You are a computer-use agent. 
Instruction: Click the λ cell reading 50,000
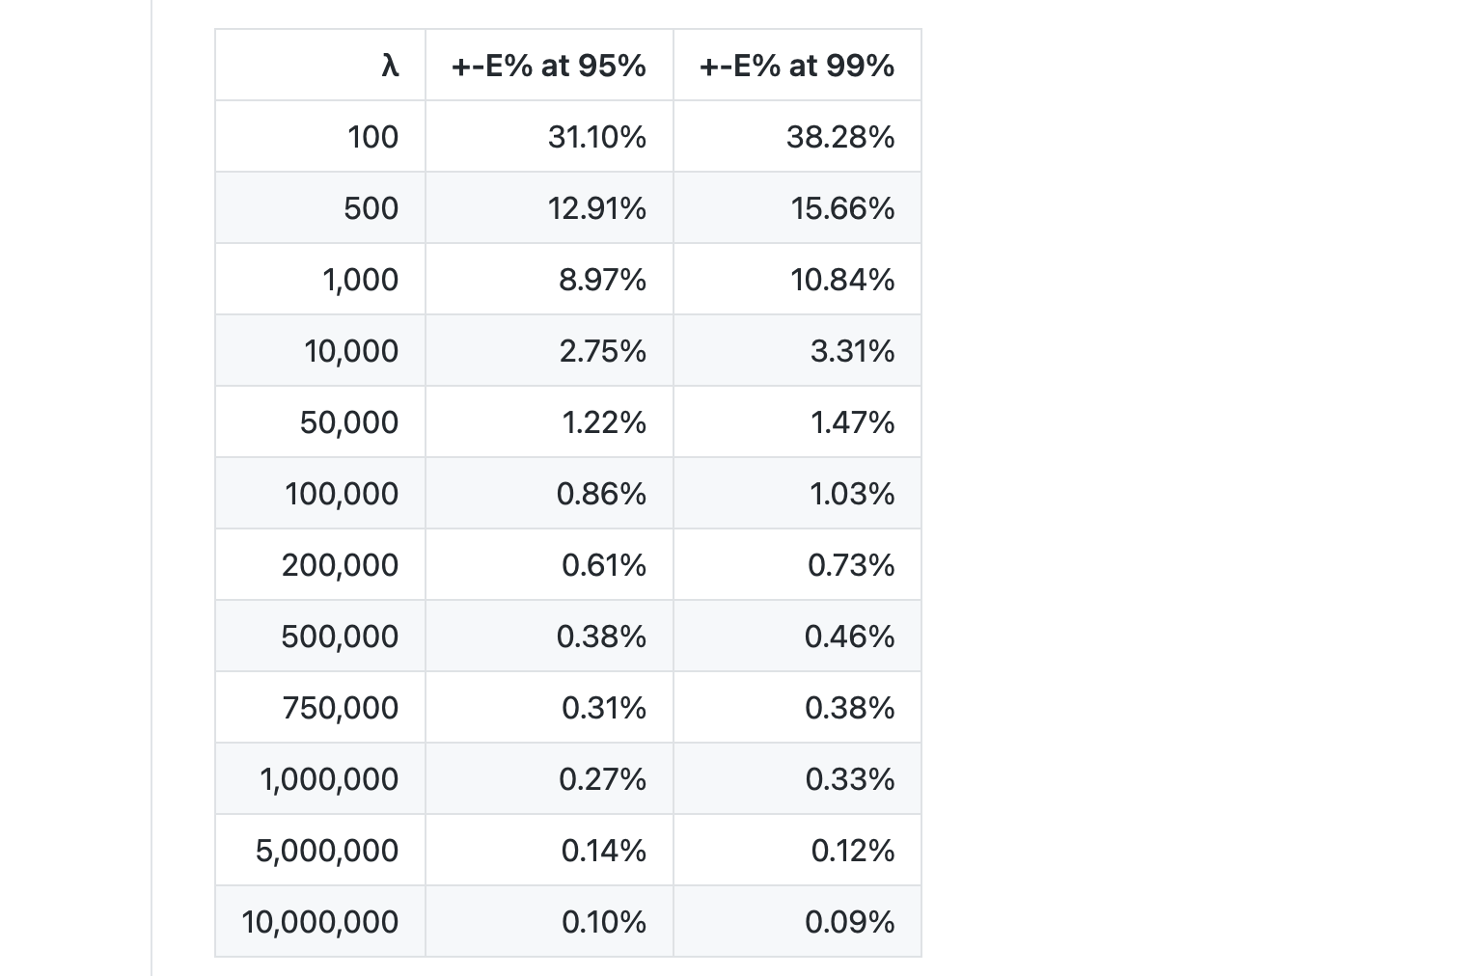348,422
